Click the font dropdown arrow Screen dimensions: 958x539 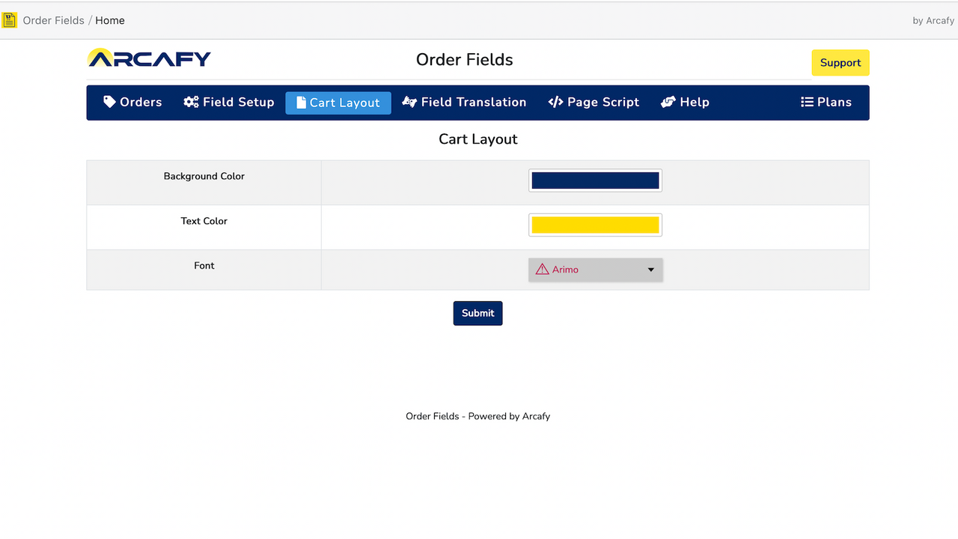651,269
